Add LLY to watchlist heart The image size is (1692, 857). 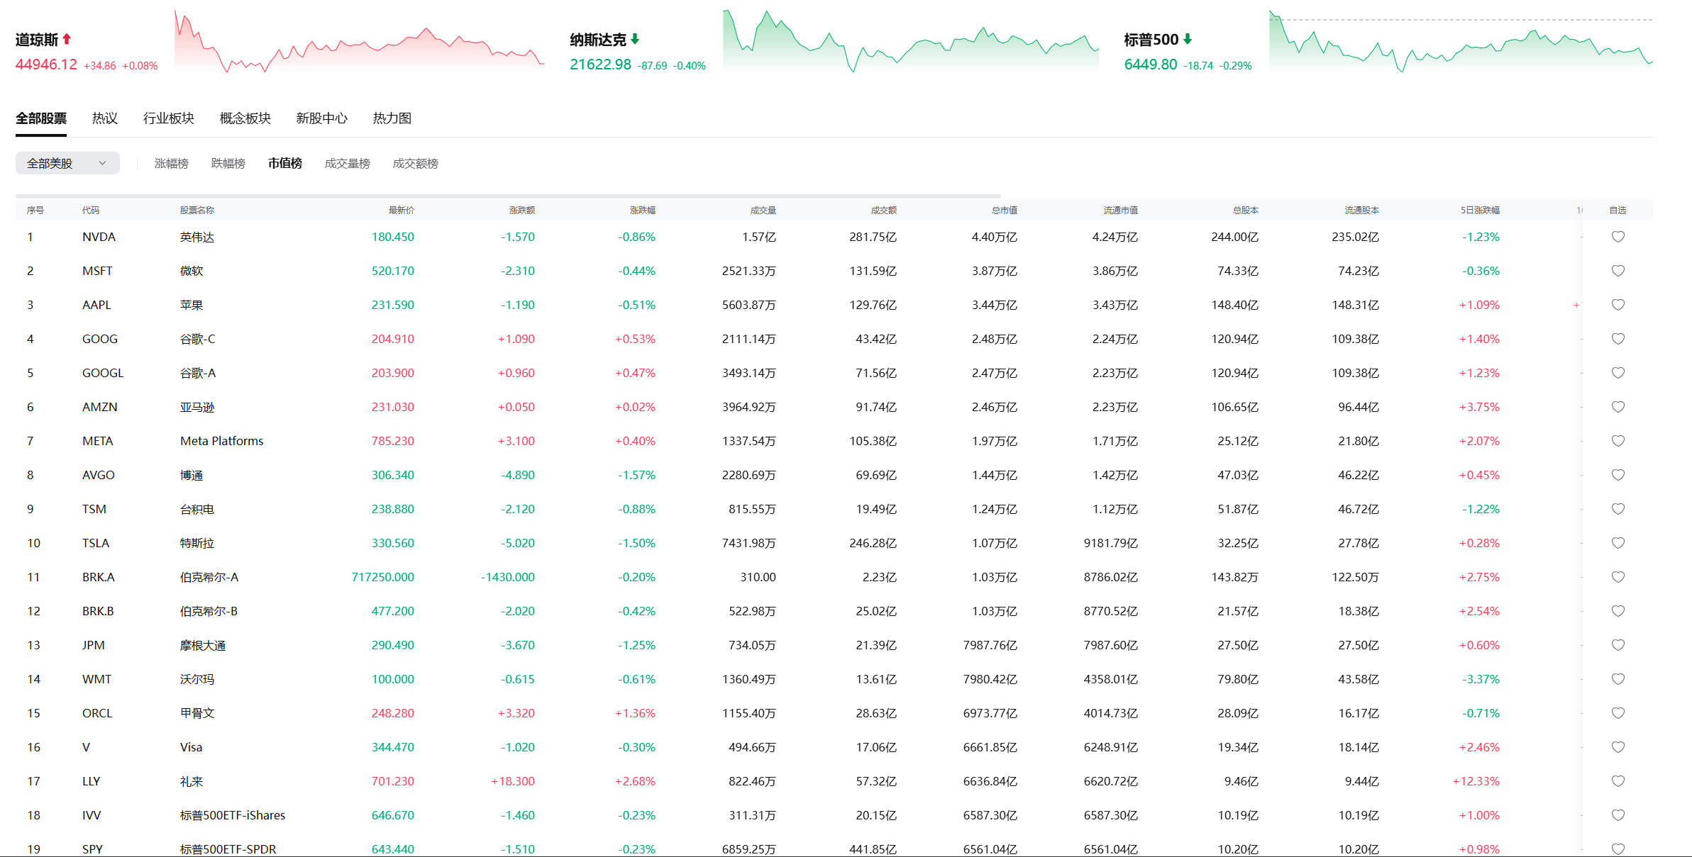[x=1618, y=781]
